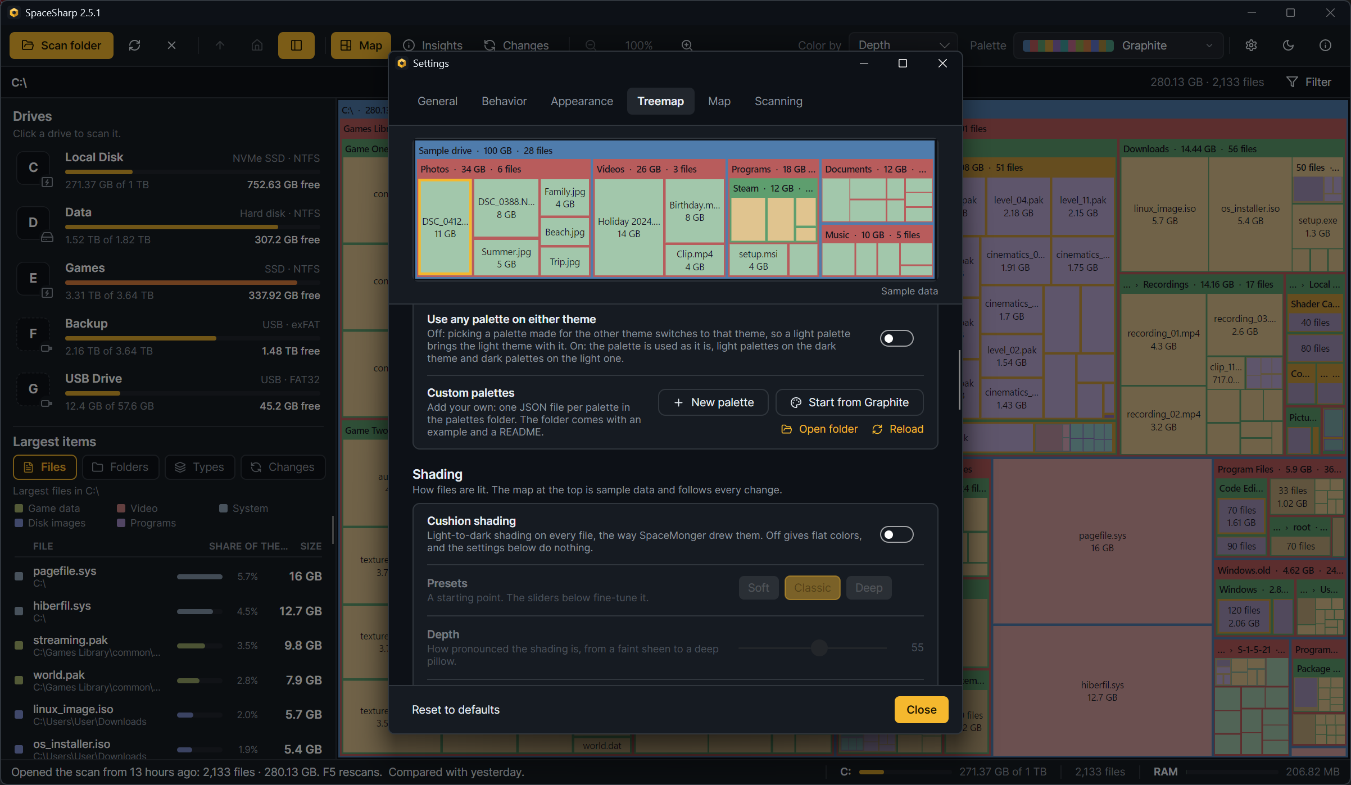Select the Deep shading preset

[x=869, y=588]
